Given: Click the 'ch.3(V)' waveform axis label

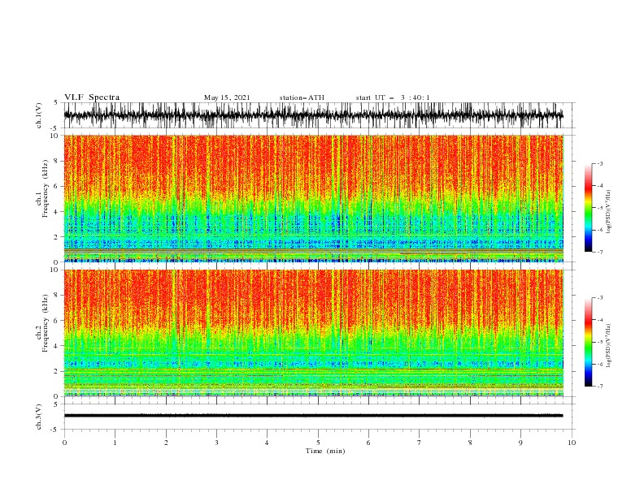Looking at the screenshot, I should tap(39, 417).
